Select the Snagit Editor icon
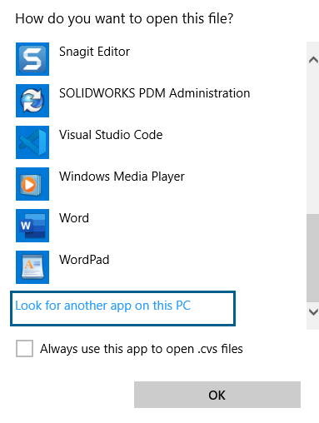319x423 pixels. 32,59
